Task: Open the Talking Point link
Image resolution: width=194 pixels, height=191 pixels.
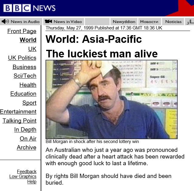Action: (x=19, y=121)
